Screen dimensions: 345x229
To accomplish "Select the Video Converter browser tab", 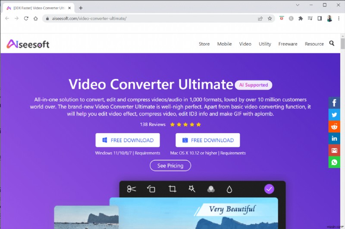I will point(39,8).
